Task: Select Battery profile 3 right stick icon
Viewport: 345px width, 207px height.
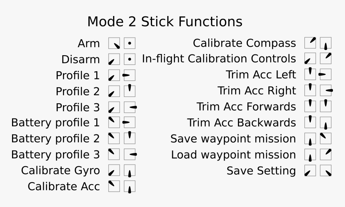Action: point(130,154)
